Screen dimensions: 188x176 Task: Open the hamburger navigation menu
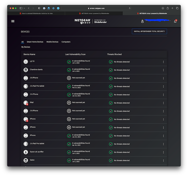pos(13,21)
